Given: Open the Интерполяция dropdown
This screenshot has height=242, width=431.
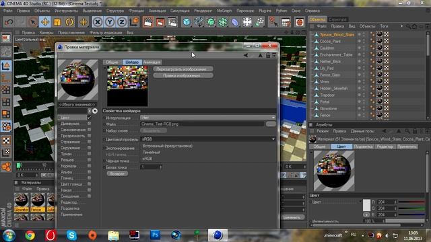Looking at the screenshot, I should tap(208, 118).
